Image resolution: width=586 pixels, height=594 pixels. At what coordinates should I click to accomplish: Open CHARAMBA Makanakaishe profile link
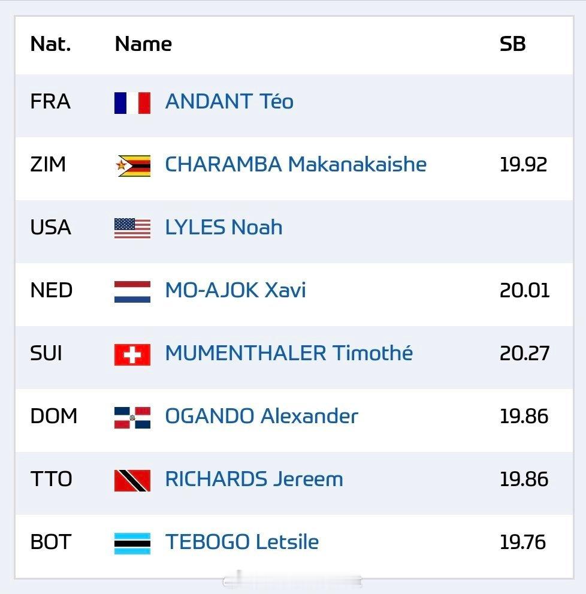(x=296, y=164)
